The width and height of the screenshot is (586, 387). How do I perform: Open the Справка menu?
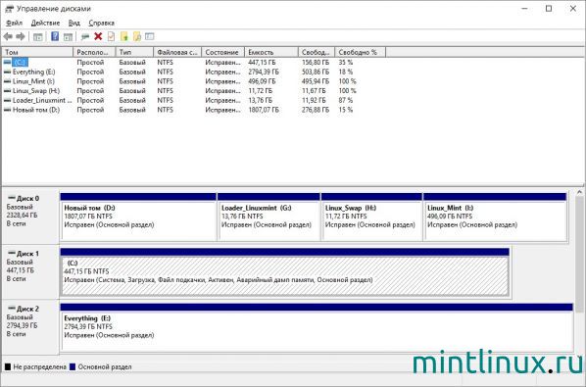pos(101,23)
